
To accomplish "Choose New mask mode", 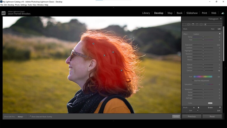I will click(213, 29).
